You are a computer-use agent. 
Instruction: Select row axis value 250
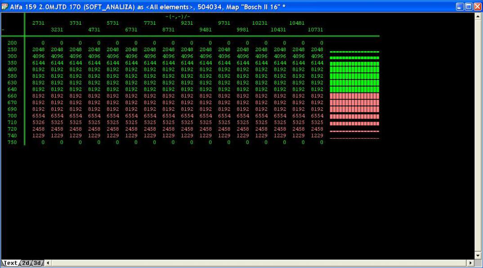[12, 49]
